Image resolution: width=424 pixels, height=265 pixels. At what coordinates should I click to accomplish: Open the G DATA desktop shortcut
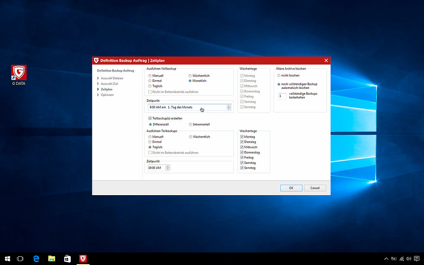tap(19, 73)
